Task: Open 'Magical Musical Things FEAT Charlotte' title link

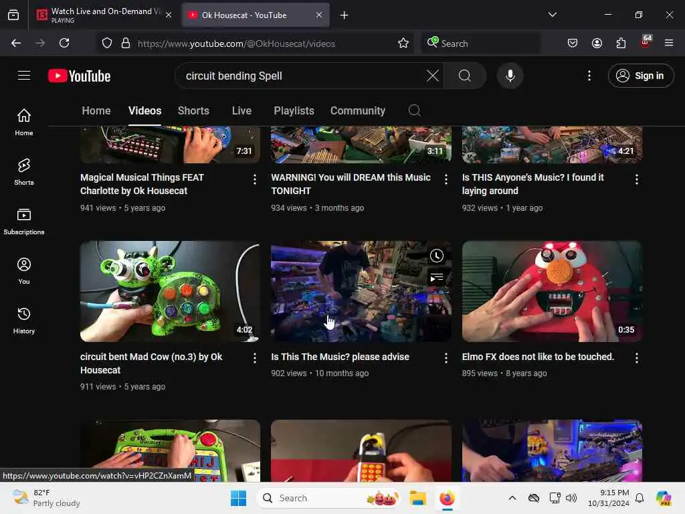Action: [142, 184]
